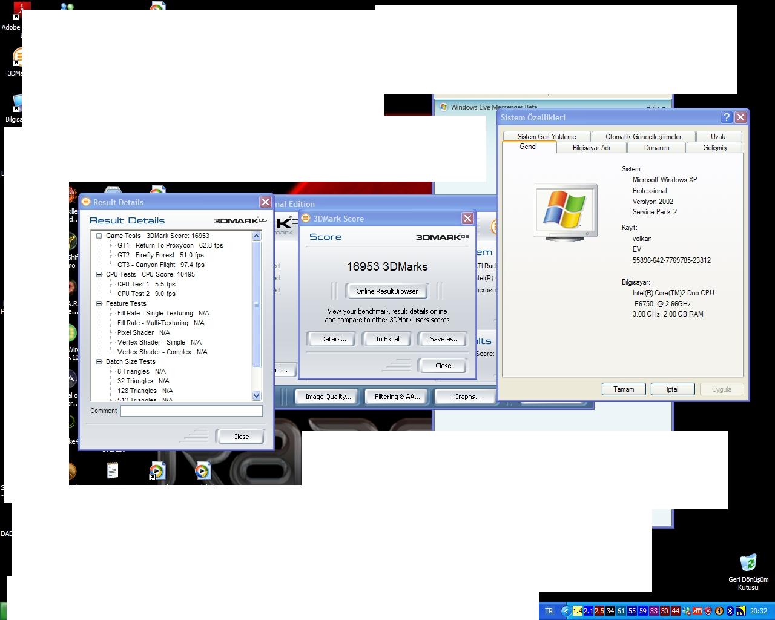Click help question mark in Sistem Özellikleri

coord(727,117)
